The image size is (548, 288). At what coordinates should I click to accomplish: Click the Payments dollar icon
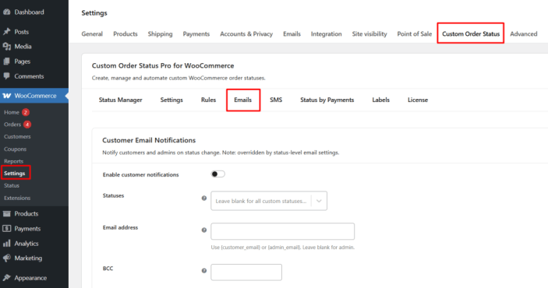click(7, 229)
